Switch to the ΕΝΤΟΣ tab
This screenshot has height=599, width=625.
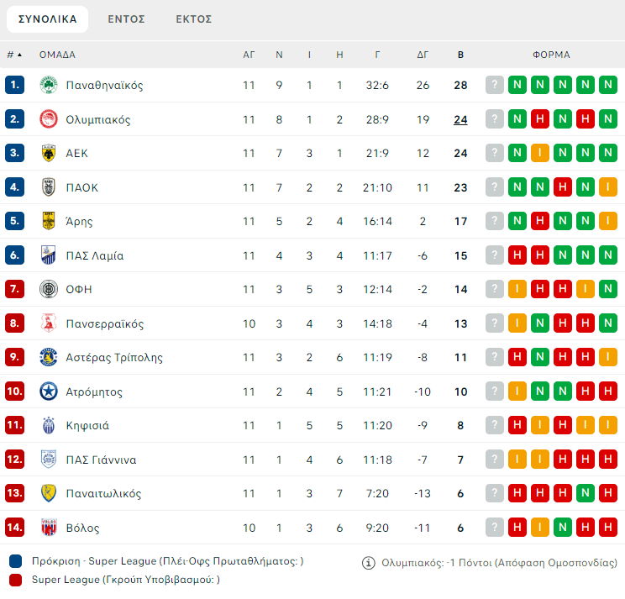[x=127, y=18]
